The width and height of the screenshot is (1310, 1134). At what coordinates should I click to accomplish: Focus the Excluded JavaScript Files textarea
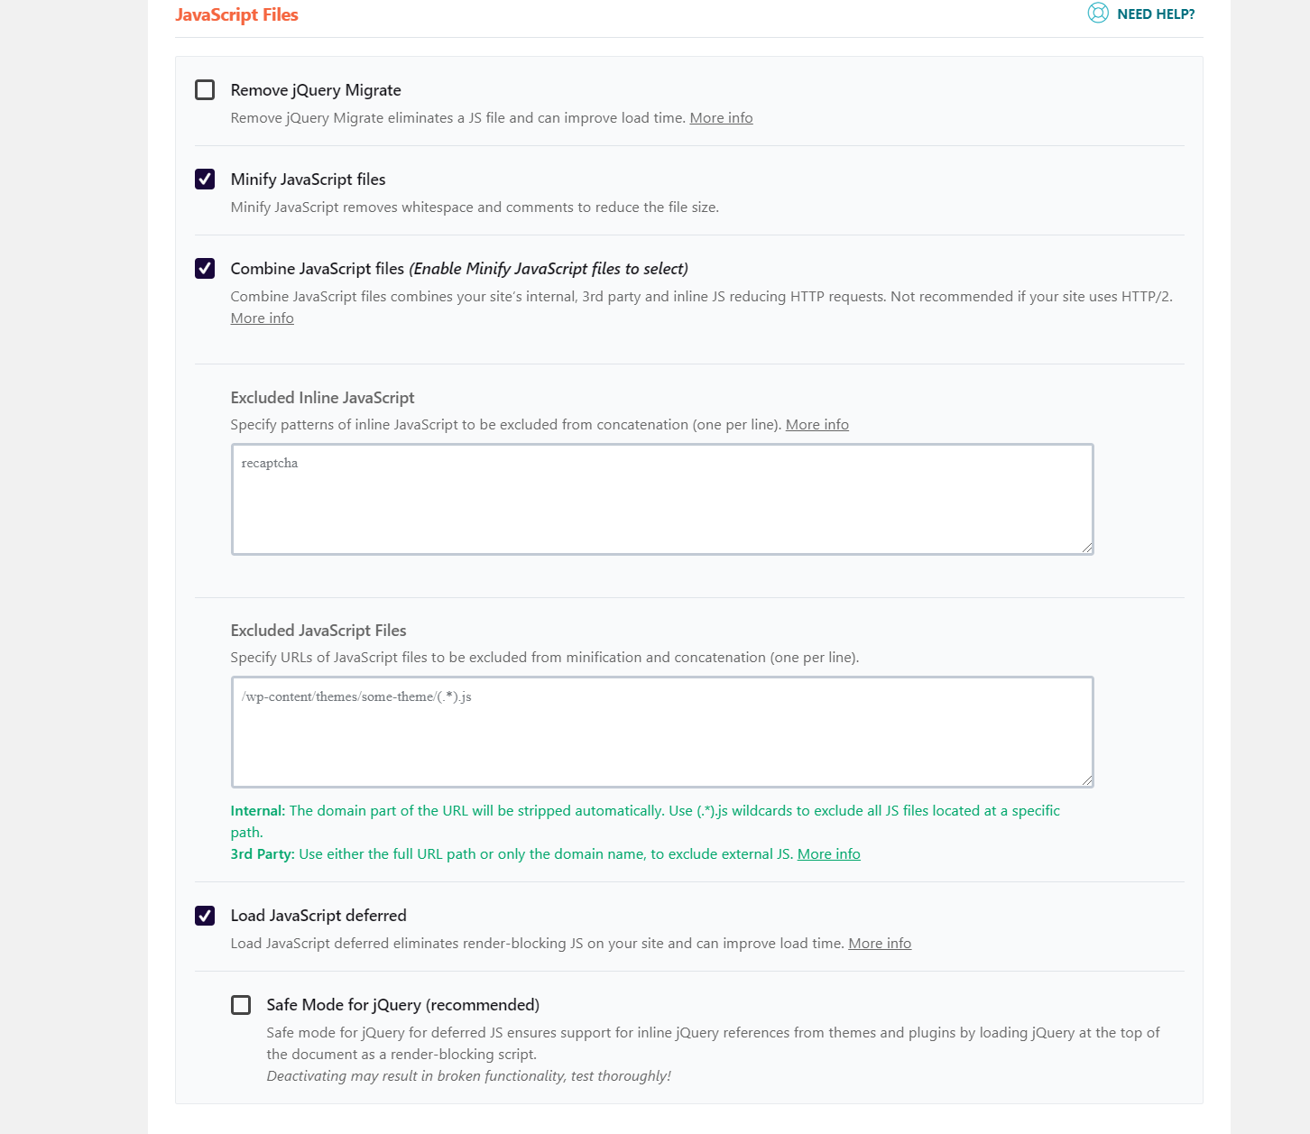(x=662, y=732)
